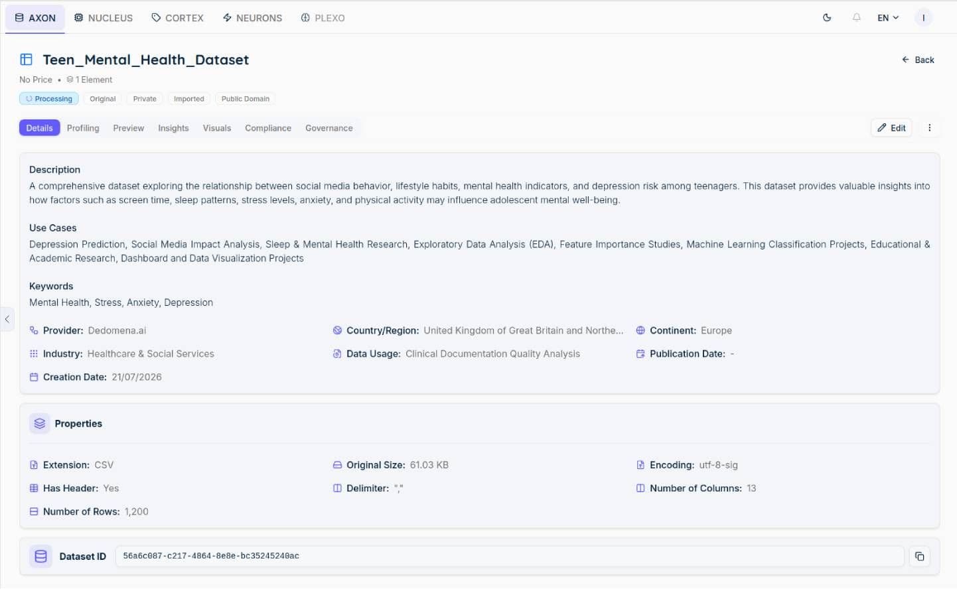This screenshot has width=957, height=597.
Task: Click the Processing status badge
Action: pyautogui.click(x=49, y=99)
